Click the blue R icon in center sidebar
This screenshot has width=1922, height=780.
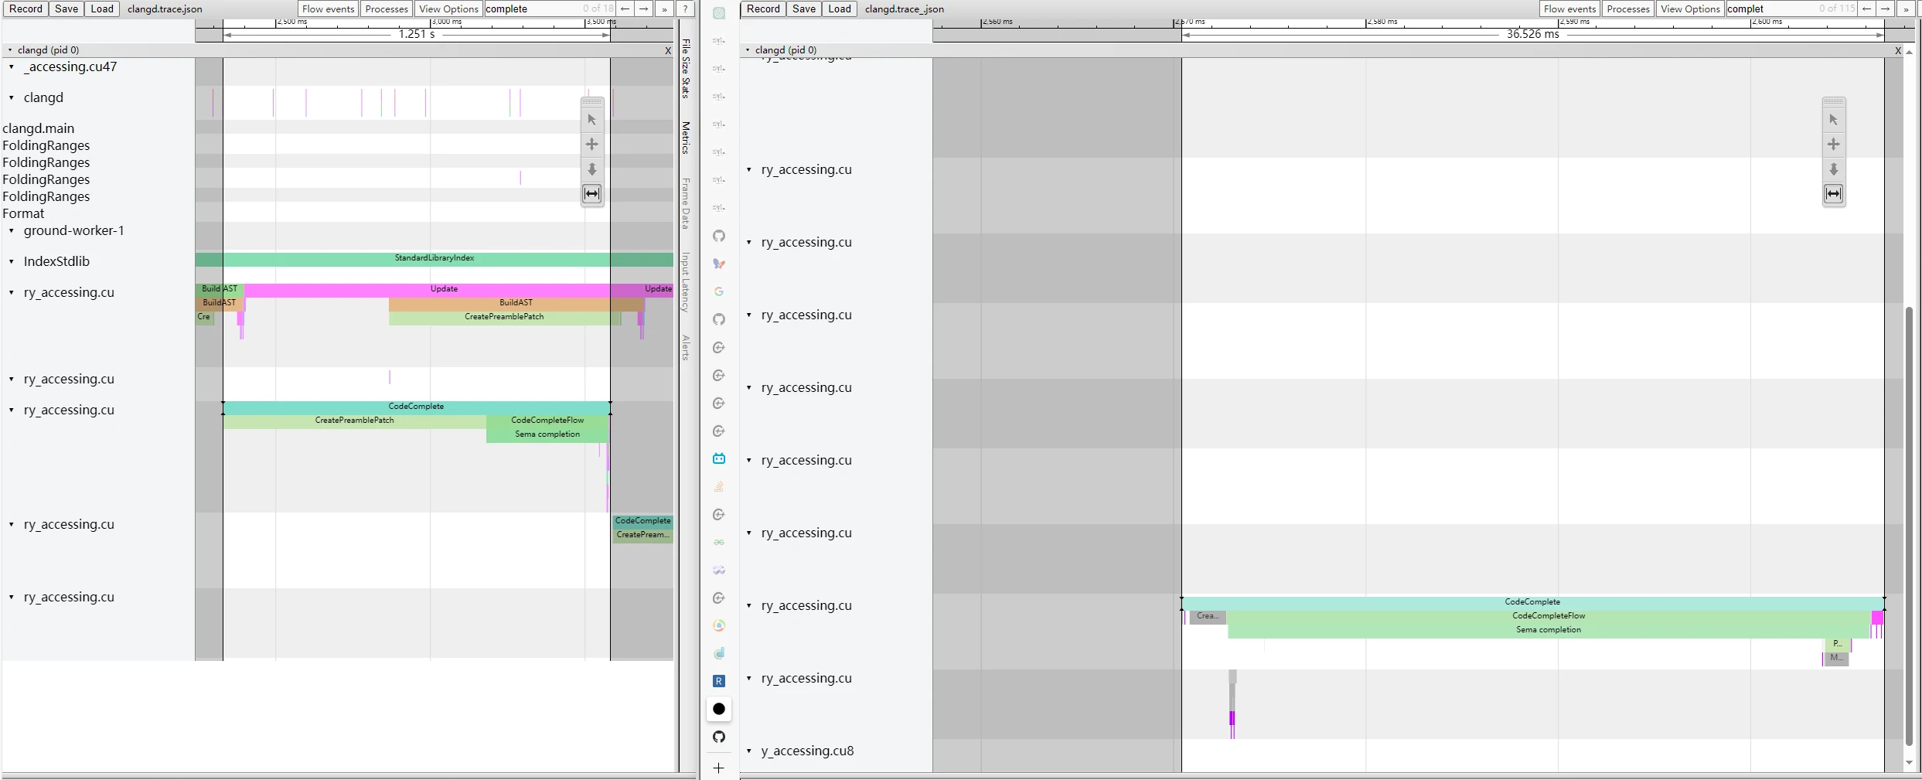tap(719, 681)
